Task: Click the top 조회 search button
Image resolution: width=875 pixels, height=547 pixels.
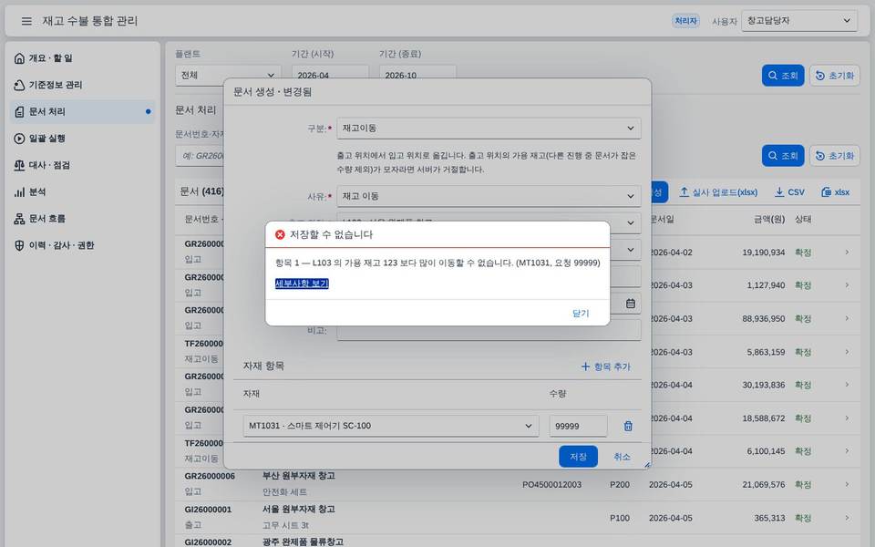Action: pos(783,76)
